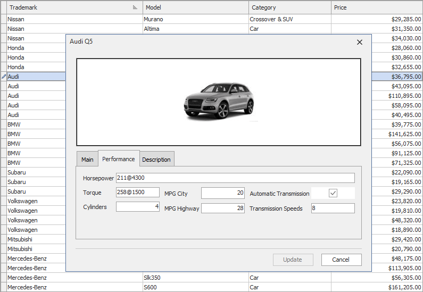
Task: Open the Description tab
Action: point(156,160)
